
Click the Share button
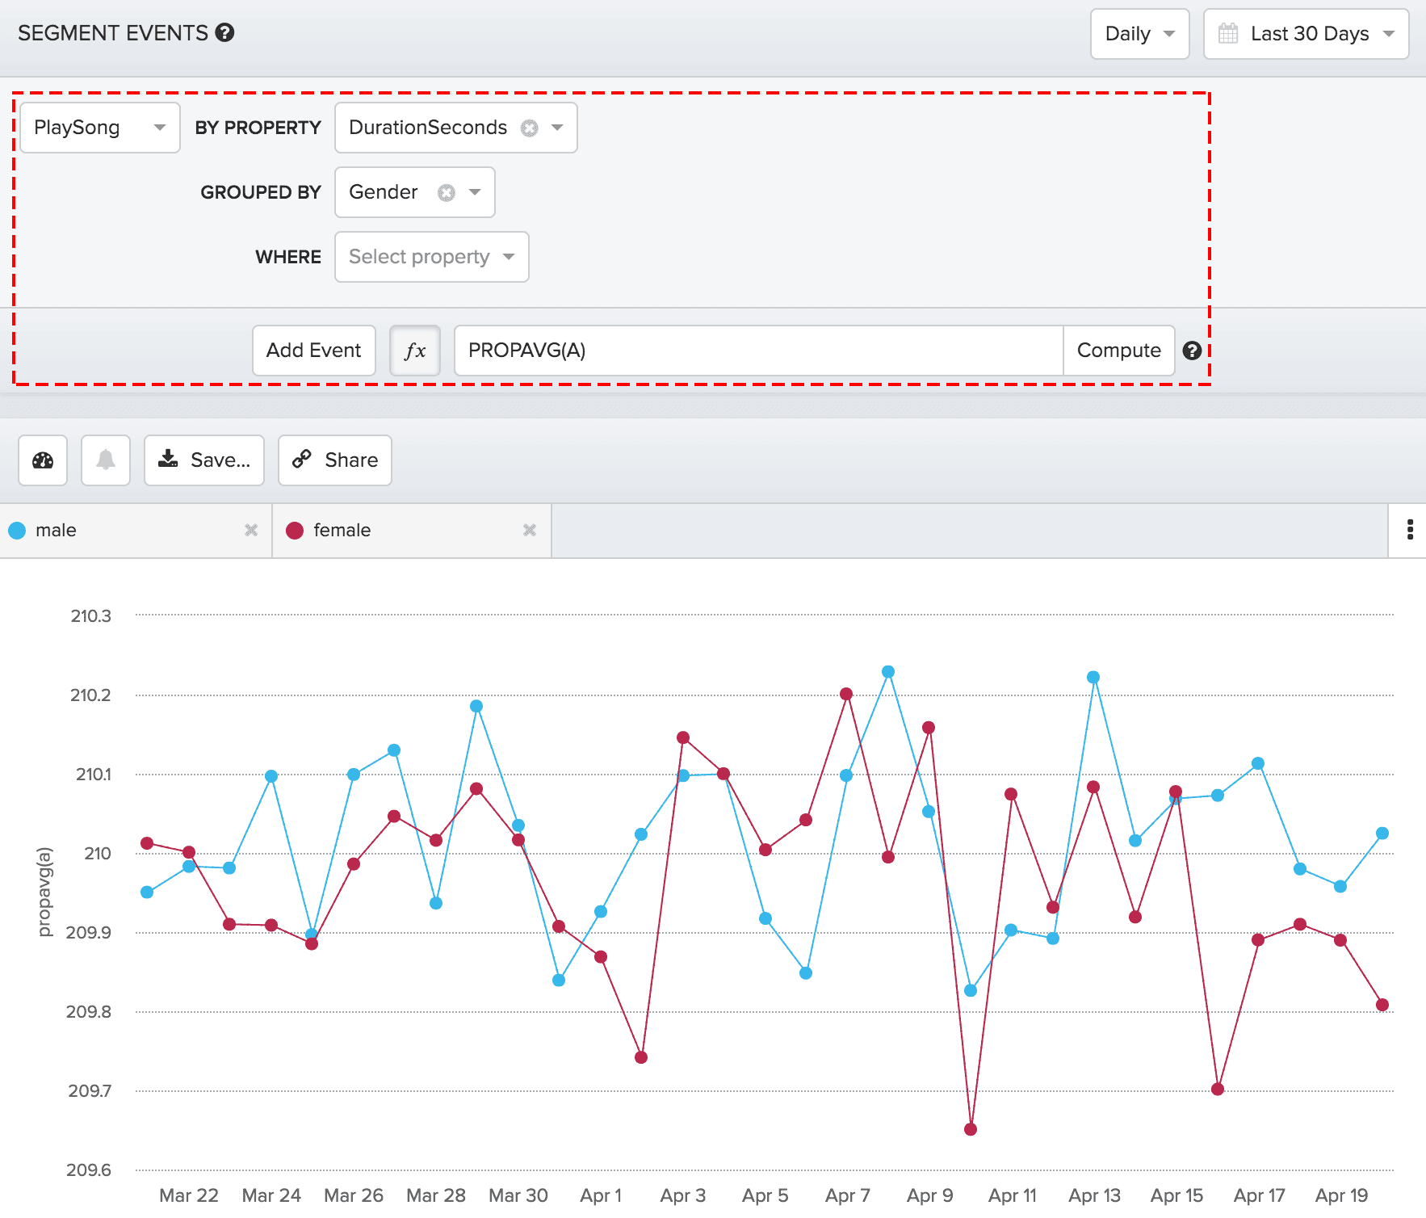(335, 460)
